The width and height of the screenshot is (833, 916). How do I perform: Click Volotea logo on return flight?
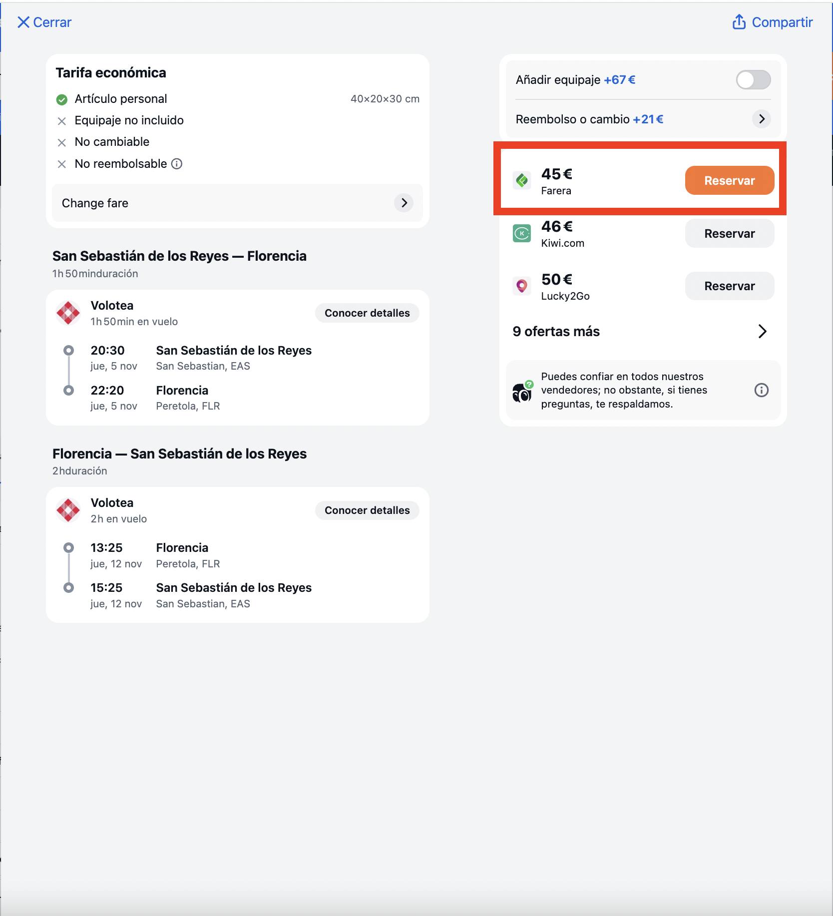tap(68, 510)
